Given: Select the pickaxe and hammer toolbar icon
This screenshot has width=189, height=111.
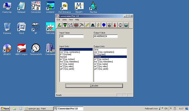Looking at the screenshot, I should [x=82, y=25].
